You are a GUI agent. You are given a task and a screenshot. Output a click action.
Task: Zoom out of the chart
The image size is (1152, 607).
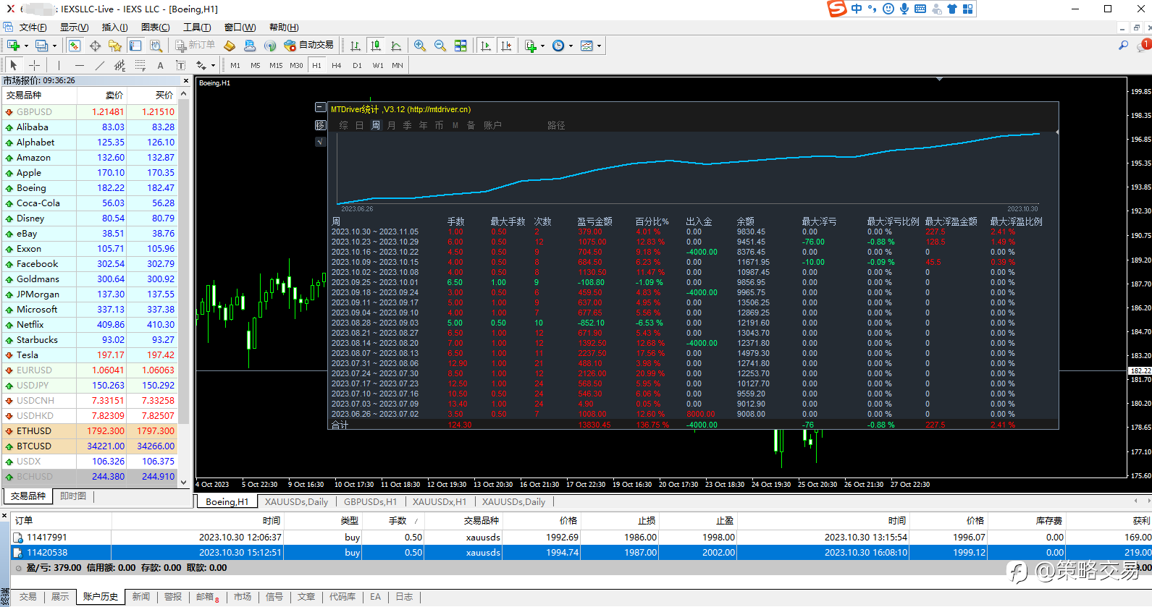coord(440,46)
